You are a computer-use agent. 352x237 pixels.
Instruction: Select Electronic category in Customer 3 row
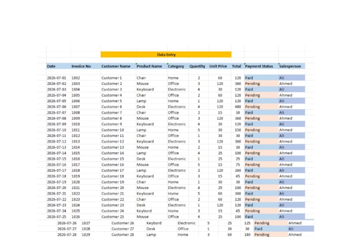click(x=177, y=89)
